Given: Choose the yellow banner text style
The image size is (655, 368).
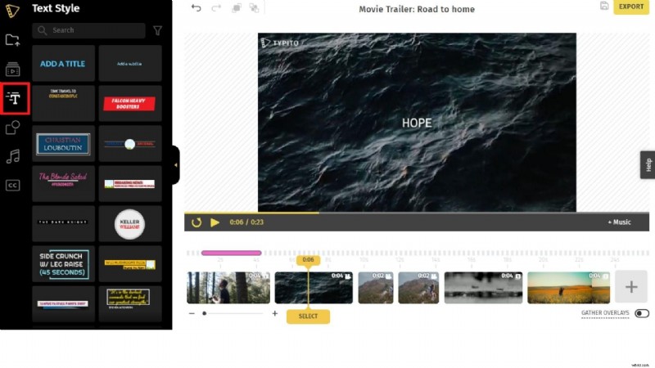Looking at the screenshot, I should pos(130,263).
